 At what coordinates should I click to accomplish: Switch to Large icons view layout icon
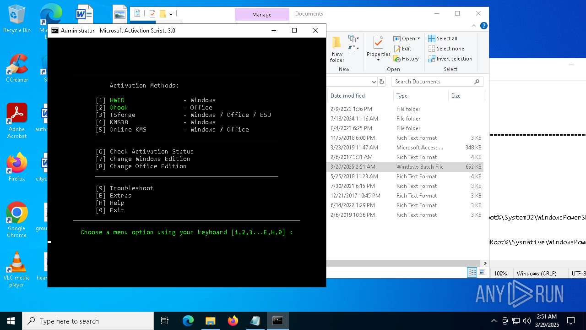482,273
